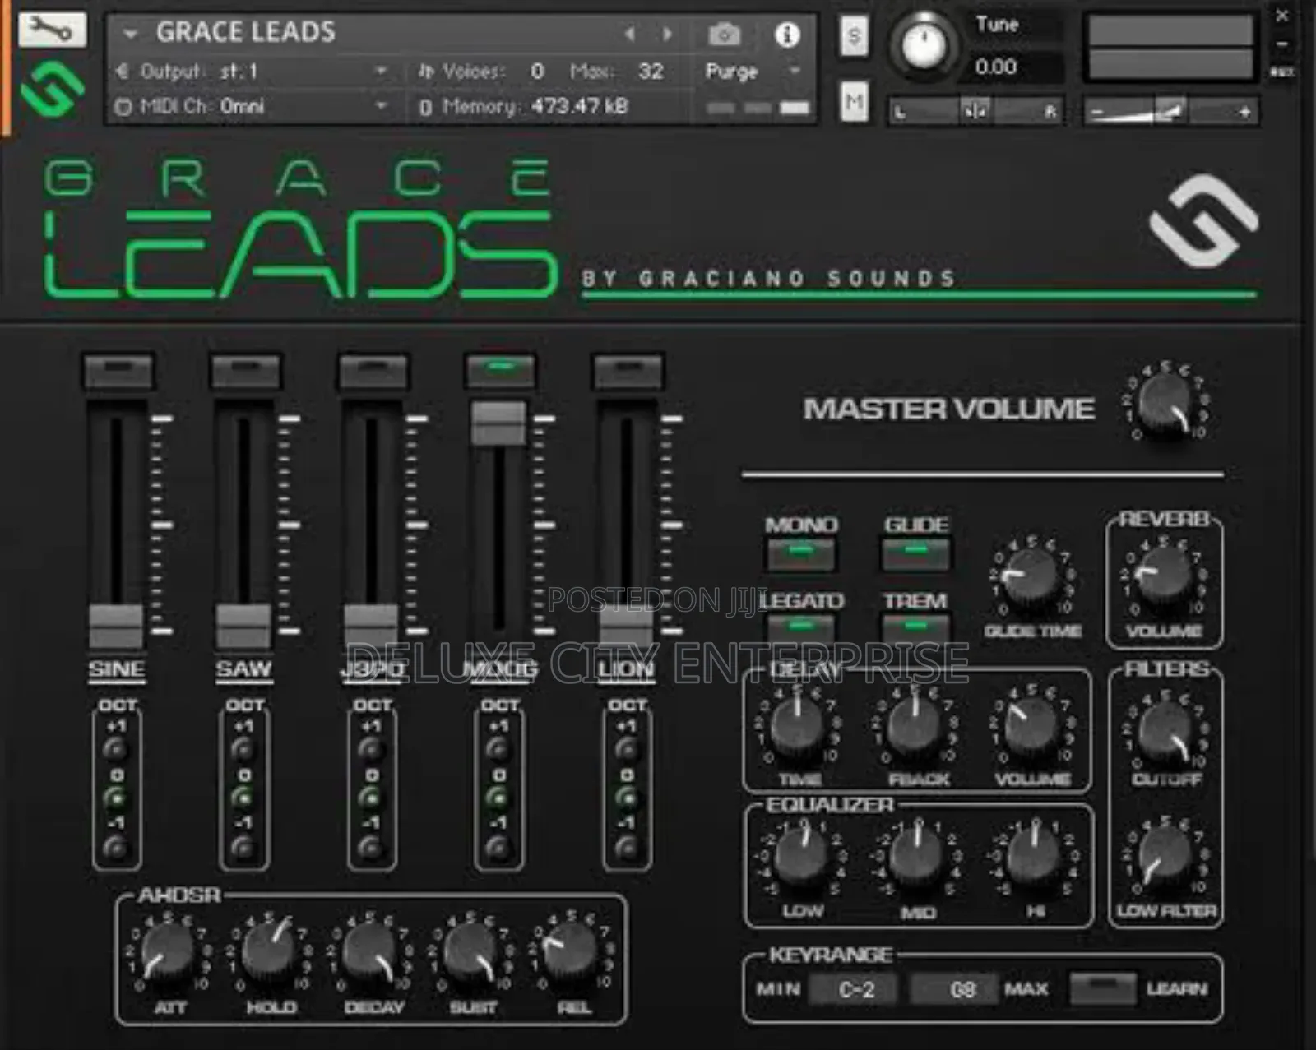Click the Keyrange MAX value G8
The width and height of the screenshot is (1316, 1050).
(955, 988)
